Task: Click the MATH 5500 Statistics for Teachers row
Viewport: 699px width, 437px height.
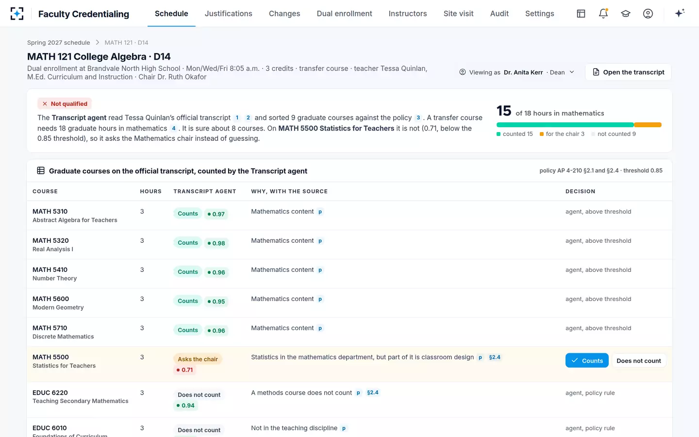Action: 349,364
